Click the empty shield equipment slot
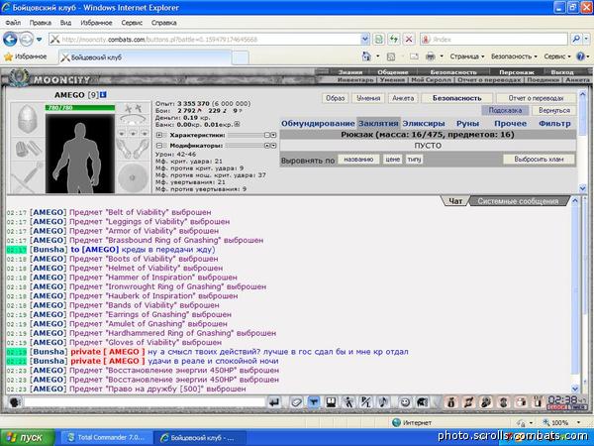The image size is (594, 446). click(x=133, y=176)
